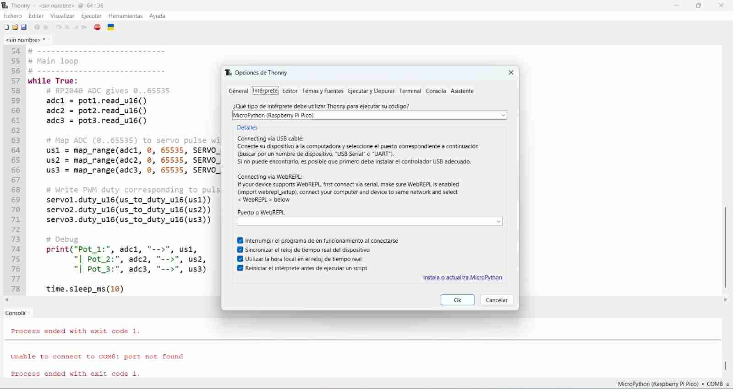Close the Consola panel tab
The width and height of the screenshot is (733, 389).
pos(29,313)
